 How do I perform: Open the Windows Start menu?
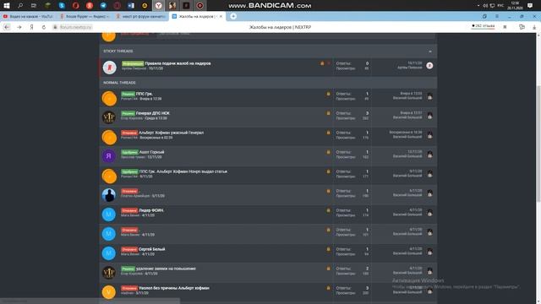click(7, 6)
